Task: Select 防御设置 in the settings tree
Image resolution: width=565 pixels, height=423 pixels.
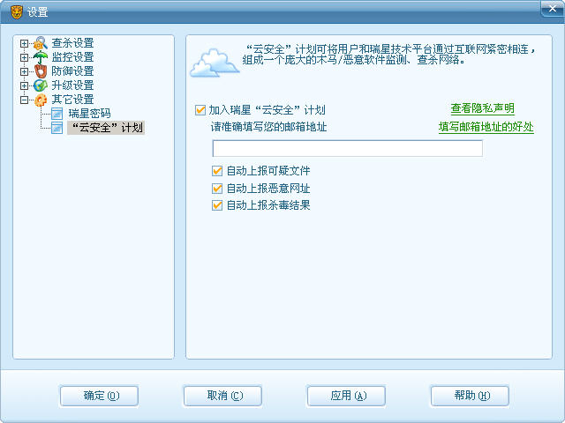Action: click(x=72, y=71)
